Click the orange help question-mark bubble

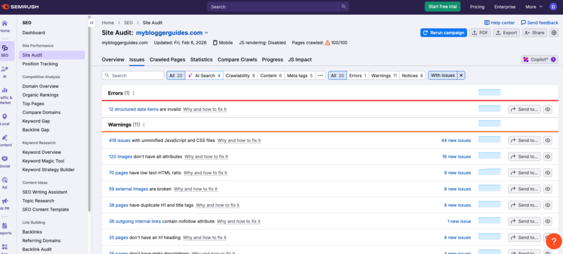pyautogui.click(x=553, y=241)
